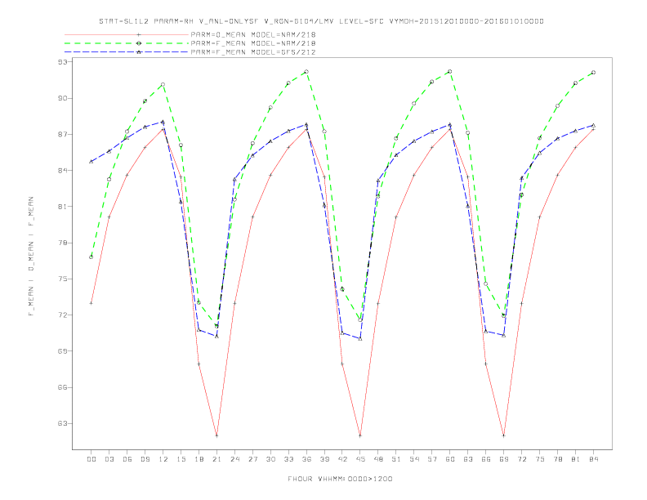Click y-axis tick label 78
This screenshot has height=500, width=647.
[x=63, y=243]
